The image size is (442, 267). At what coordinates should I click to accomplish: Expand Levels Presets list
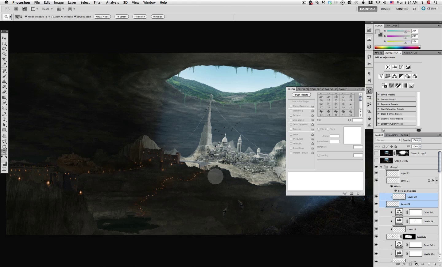click(378, 94)
